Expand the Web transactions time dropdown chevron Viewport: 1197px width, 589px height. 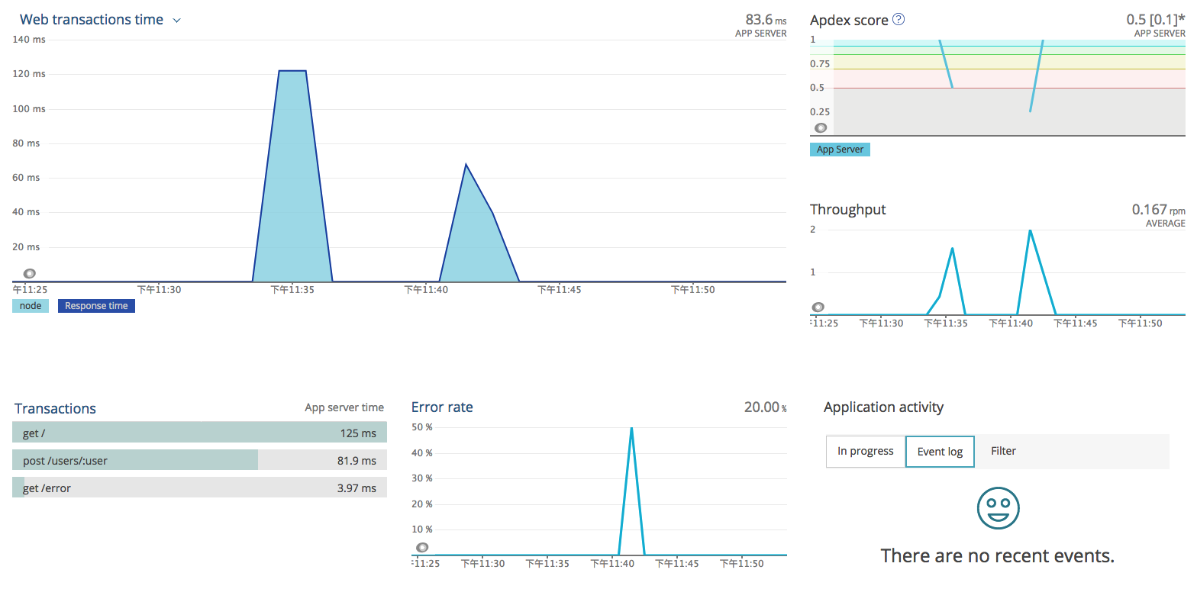(x=177, y=21)
